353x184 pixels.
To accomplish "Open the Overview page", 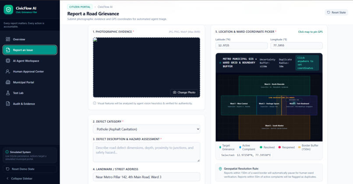I will [30, 39].
